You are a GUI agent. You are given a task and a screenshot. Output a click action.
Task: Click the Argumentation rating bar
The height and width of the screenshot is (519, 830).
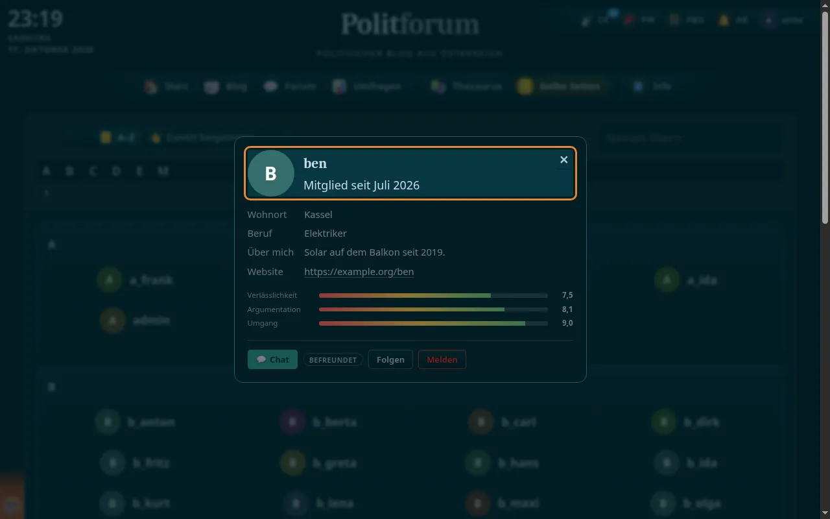click(433, 309)
